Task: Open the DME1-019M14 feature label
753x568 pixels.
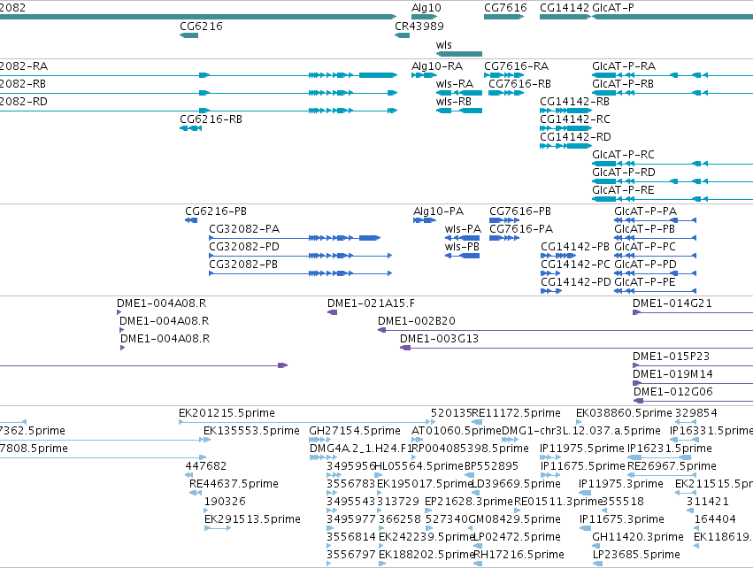Action: [x=672, y=375]
